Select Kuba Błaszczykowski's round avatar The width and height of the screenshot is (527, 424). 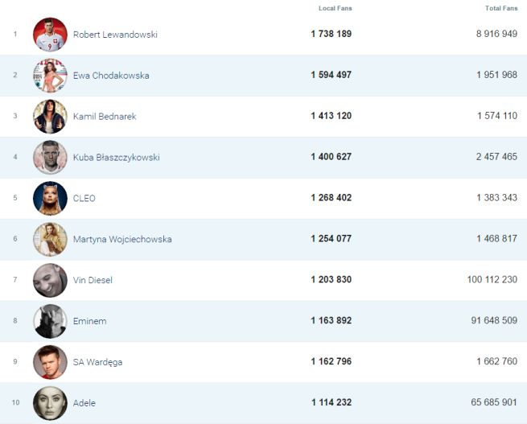coord(50,158)
